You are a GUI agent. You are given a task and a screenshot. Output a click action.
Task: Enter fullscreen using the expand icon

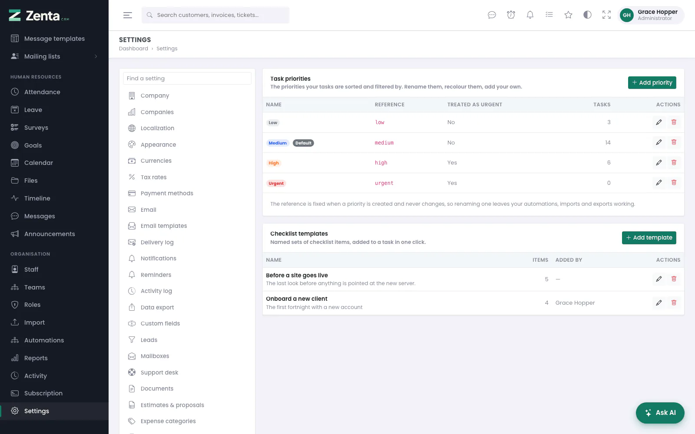606,15
